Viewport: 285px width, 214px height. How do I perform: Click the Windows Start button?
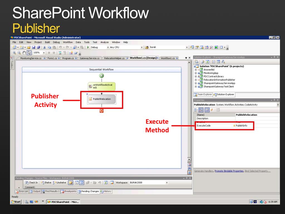coord(16,202)
